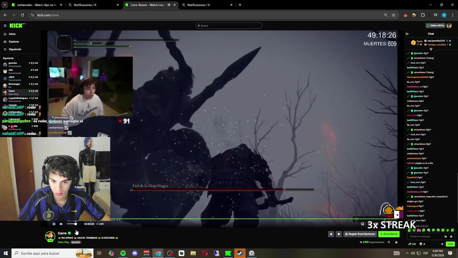Enable picture-in-picture mode icon
This screenshot has height=258, width=458.
(362, 224)
